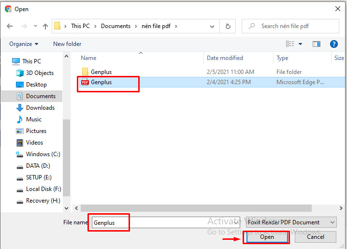Go up one folder level
347x249 pixels.
[45, 26]
